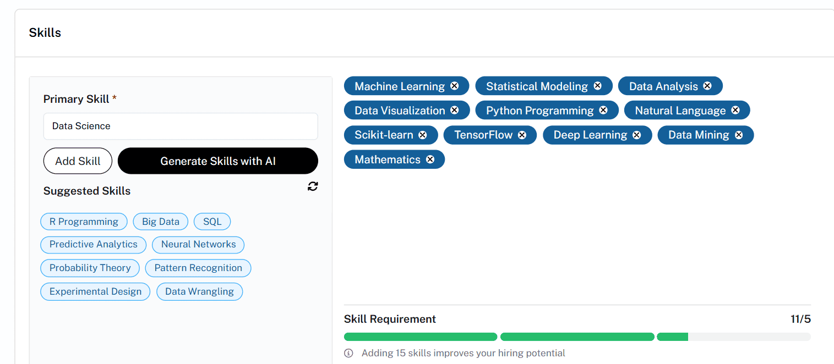Remove the Deep Learning skill tag

[636, 135]
